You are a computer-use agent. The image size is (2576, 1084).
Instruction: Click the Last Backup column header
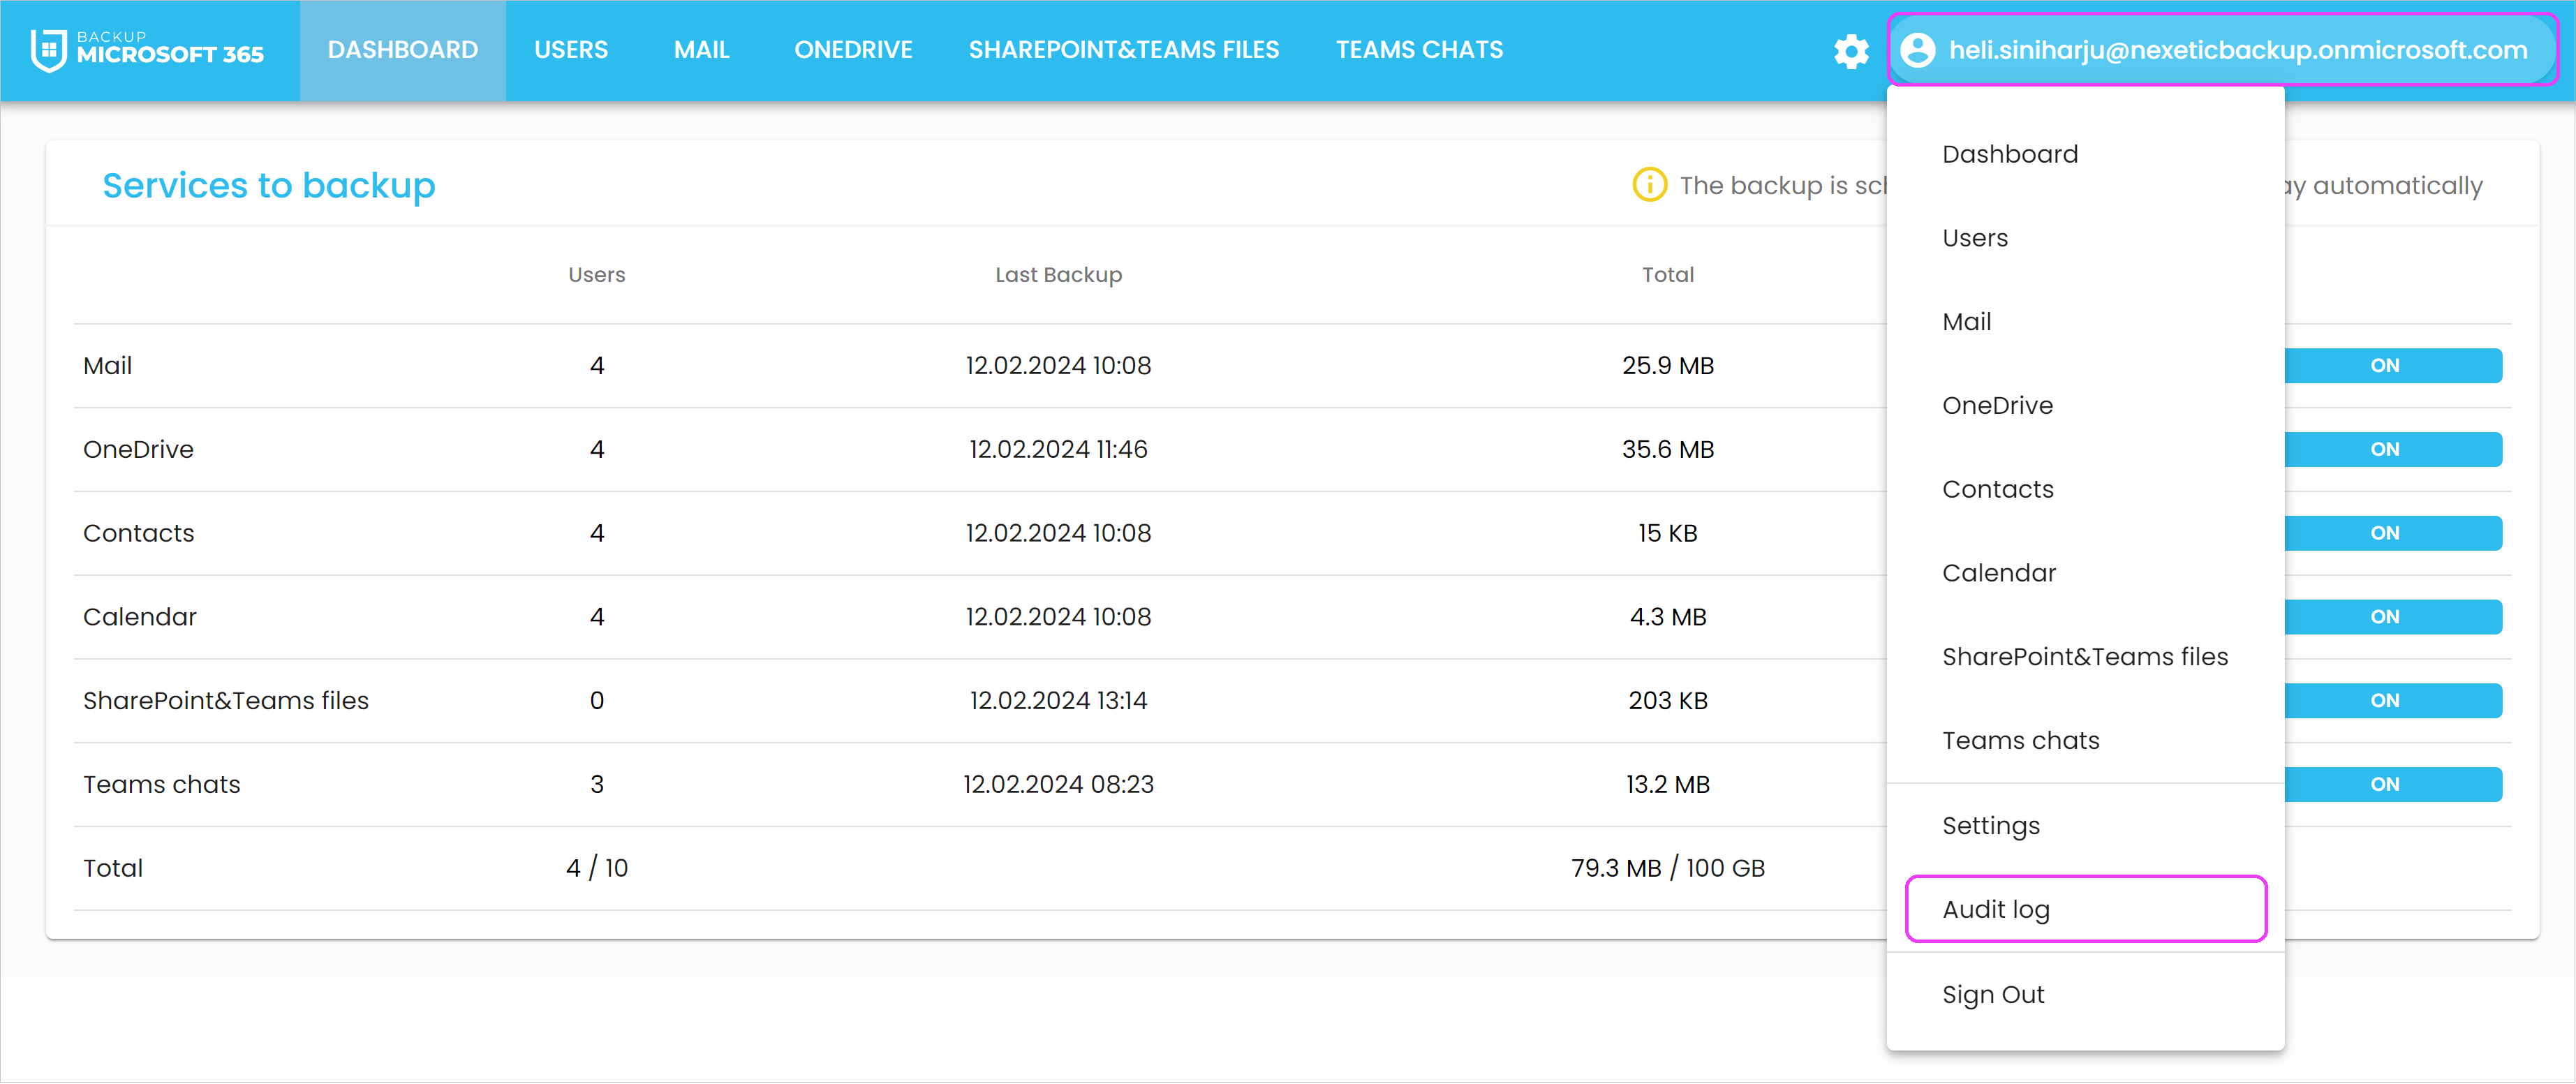[1058, 275]
